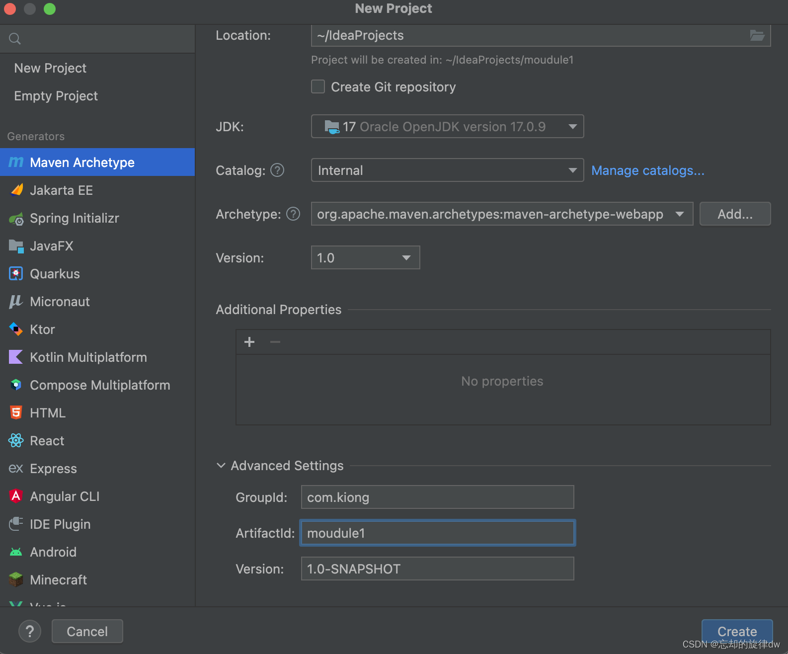Image resolution: width=788 pixels, height=654 pixels.
Task: Add a property with the plus icon
Action: tap(249, 342)
